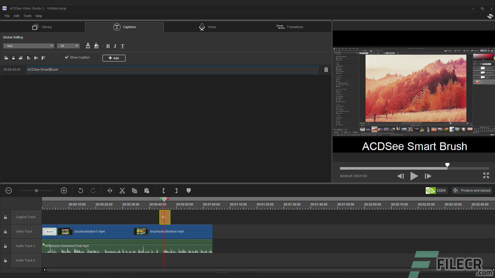This screenshot has width=495, height=278.
Task: Zoom out the timeline with minus icon
Action: point(9,190)
